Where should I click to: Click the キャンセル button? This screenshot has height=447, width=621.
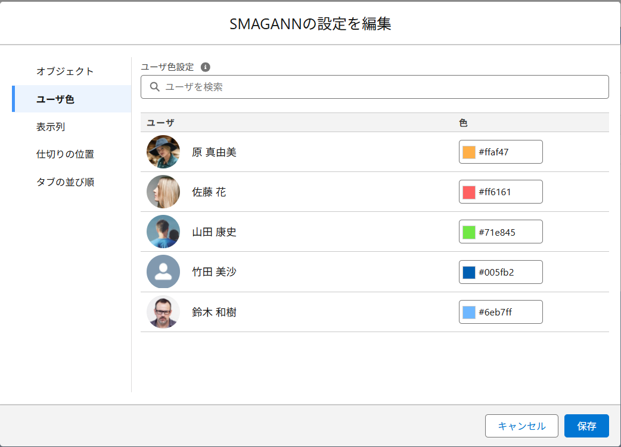pos(521,426)
